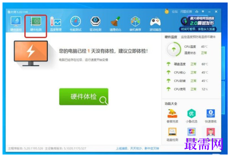Start the green 硬件体检 scan button

pos(84,96)
